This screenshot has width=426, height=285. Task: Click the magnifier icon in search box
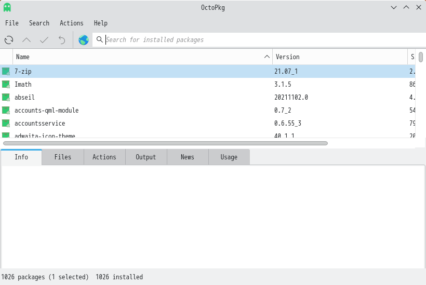coord(99,39)
